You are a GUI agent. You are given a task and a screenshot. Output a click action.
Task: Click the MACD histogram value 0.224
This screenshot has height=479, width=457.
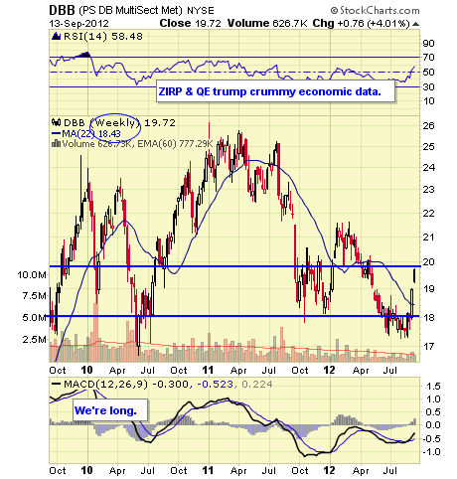[257, 385]
